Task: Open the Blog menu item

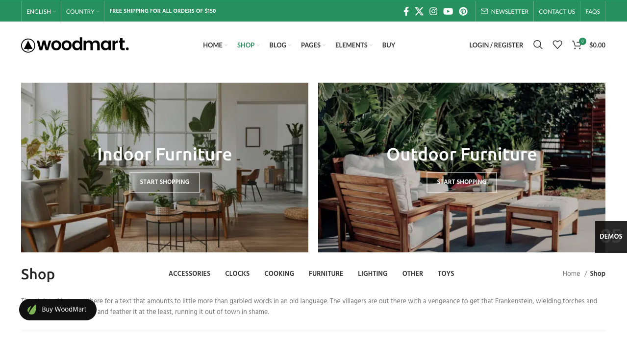Action: [x=280, y=45]
